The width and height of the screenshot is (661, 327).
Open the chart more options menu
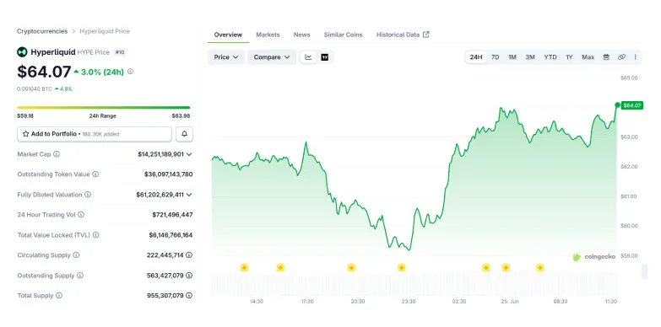[x=636, y=57]
